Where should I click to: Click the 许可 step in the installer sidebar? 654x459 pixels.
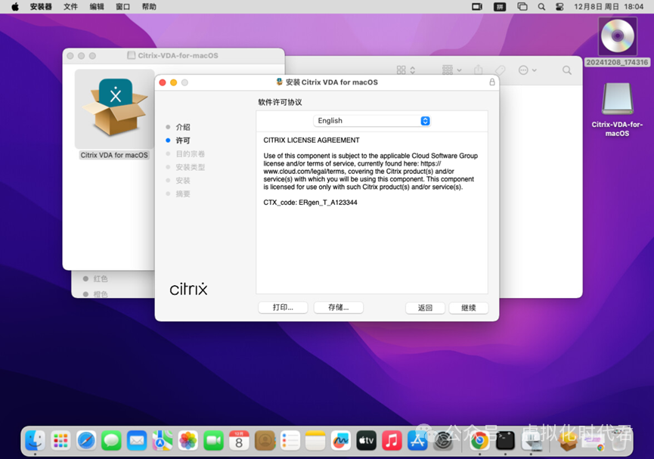[183, 140]
